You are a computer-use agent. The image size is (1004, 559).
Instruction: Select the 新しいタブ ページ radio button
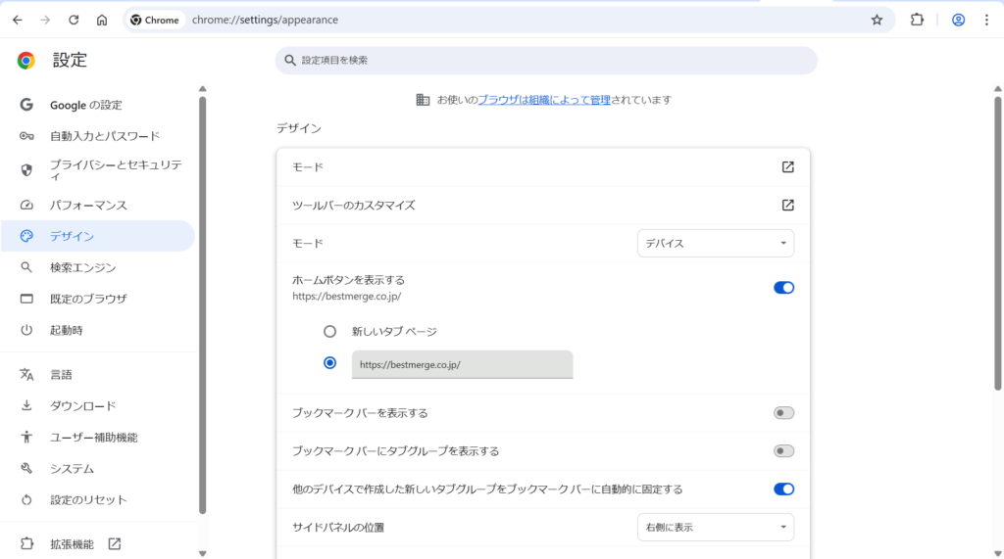(x=330, y=332)
